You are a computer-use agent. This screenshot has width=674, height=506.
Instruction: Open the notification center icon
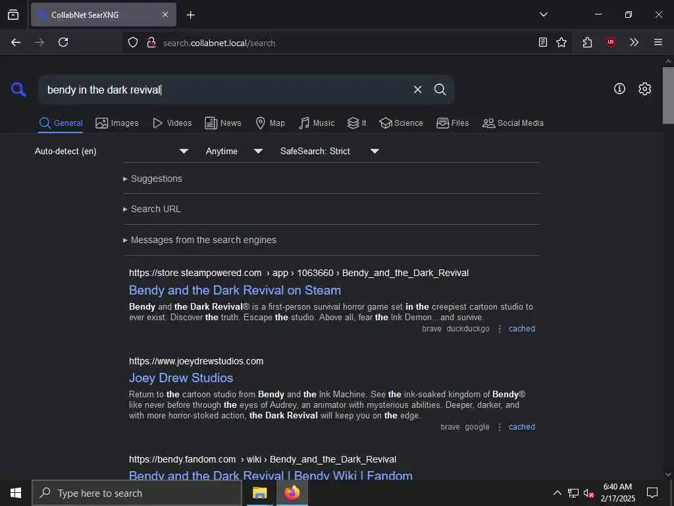652,493
